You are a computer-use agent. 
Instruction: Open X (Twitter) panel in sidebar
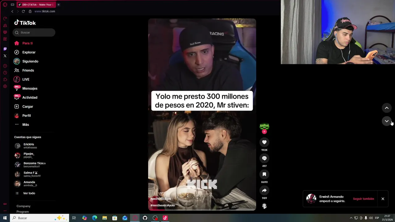click(x=5, y=56)
